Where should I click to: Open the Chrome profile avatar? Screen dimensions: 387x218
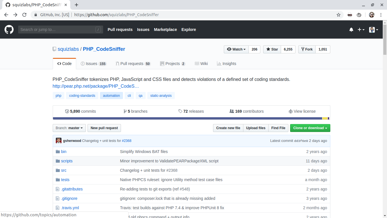point(372,15)
